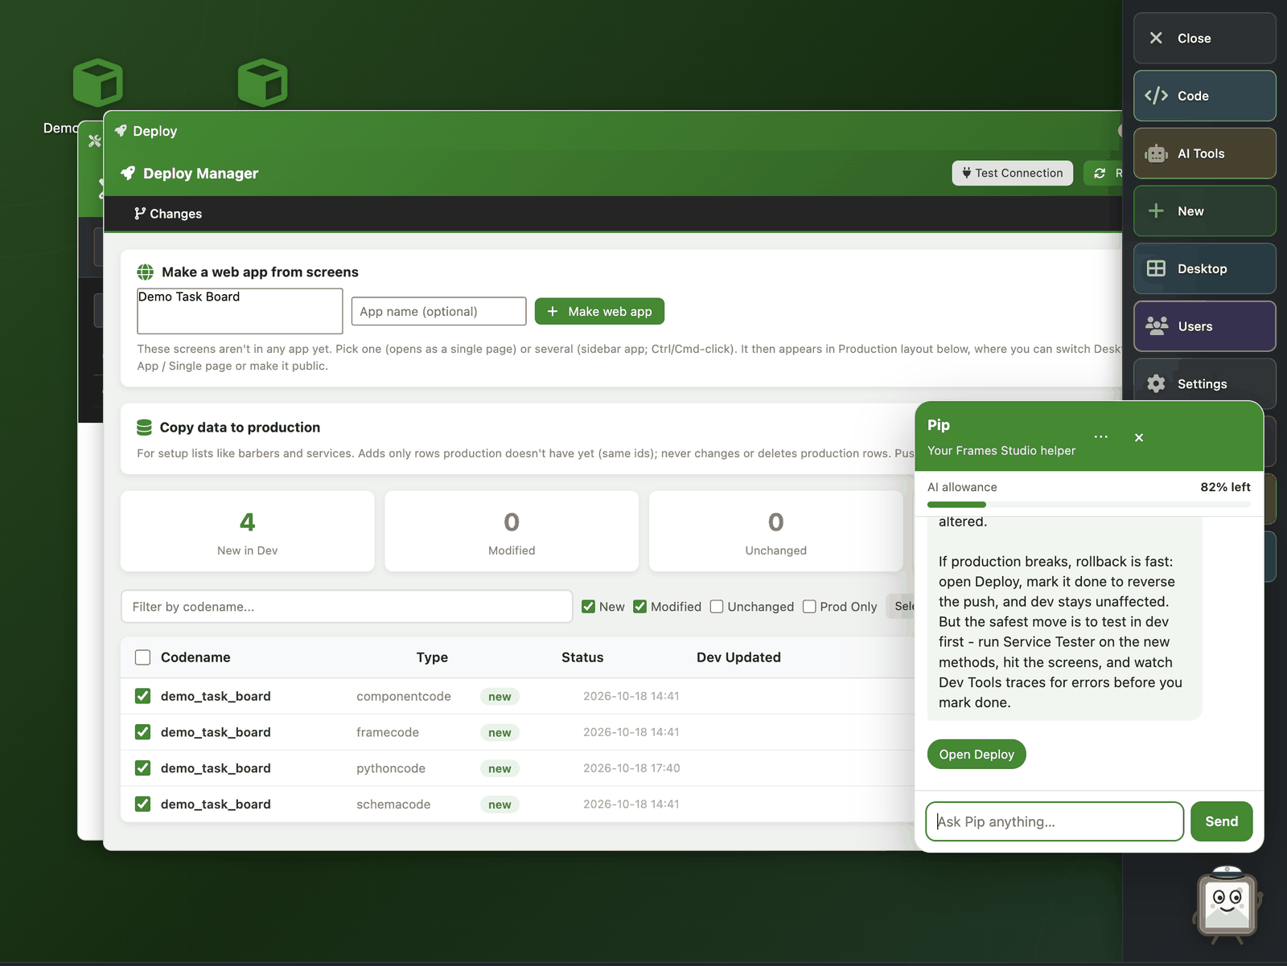
Task: Uncheck the Modified filter checkbox
Action: (640, 607)
